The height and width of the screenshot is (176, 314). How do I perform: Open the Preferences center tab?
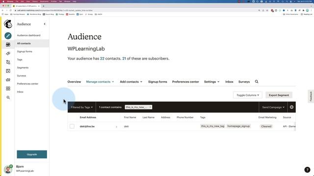pos(185,82)
